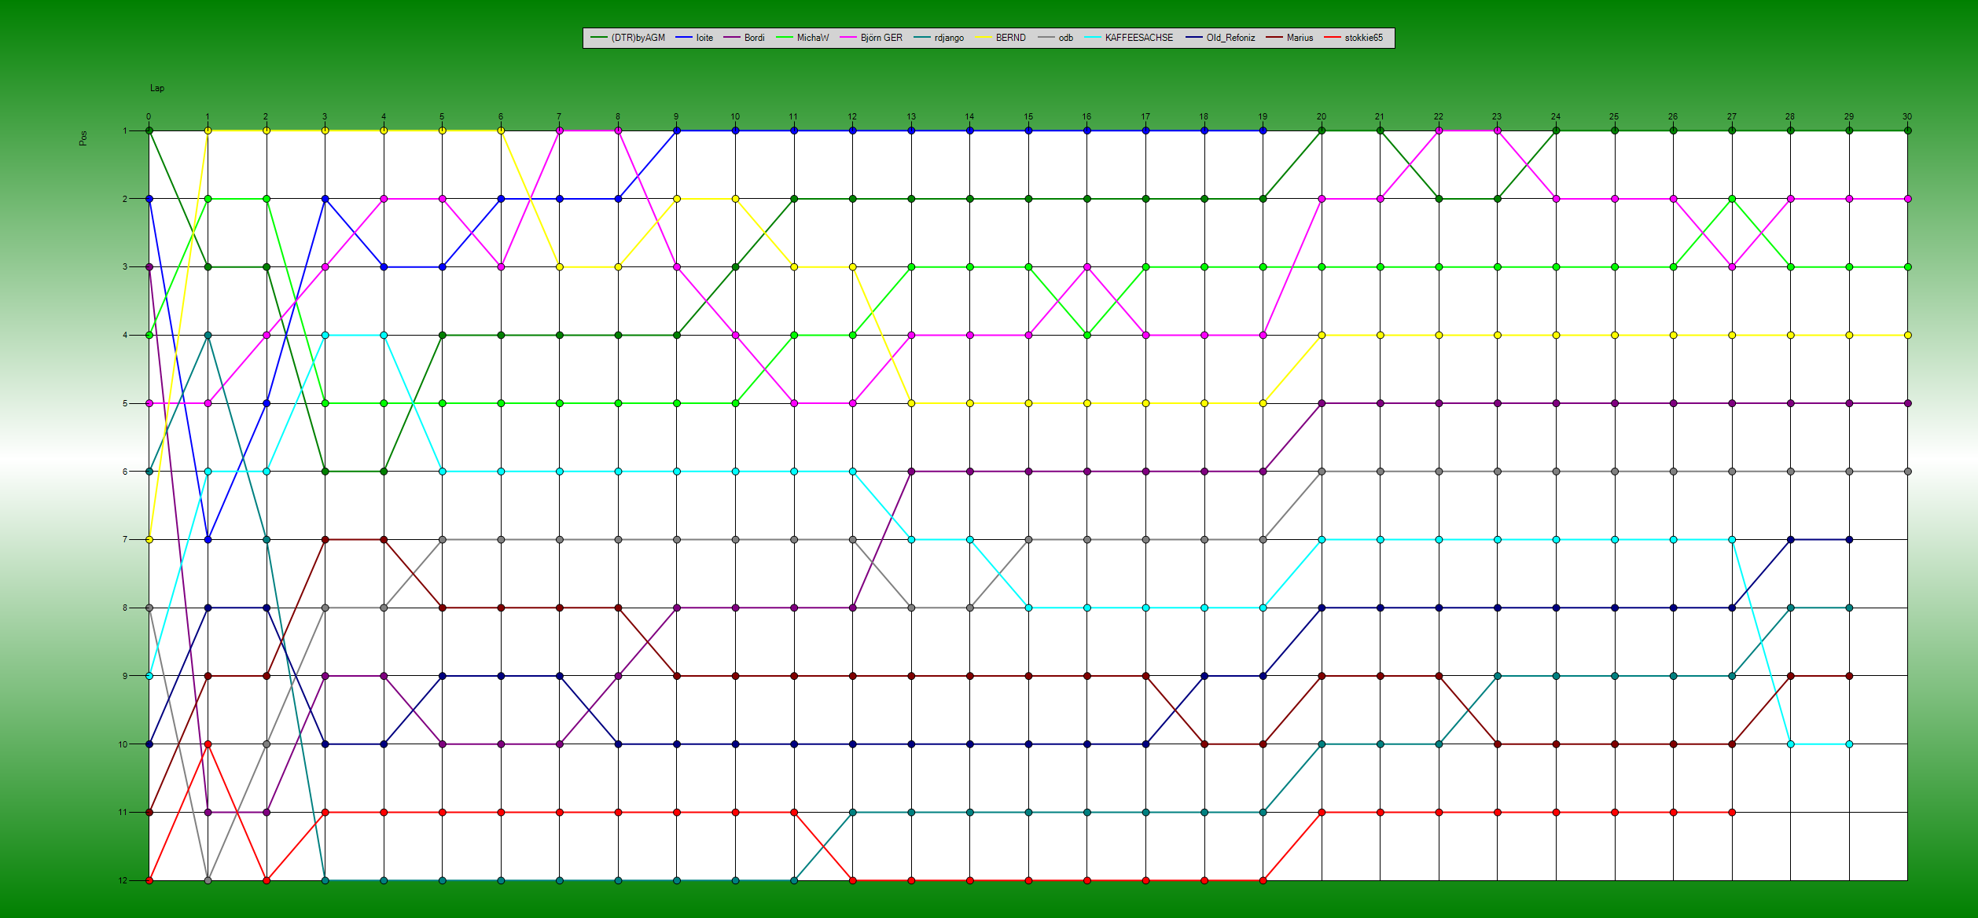Select Old_Refoniz legend entry
The width and height of the screenshot is (1978, 918).
[1230, 38]
